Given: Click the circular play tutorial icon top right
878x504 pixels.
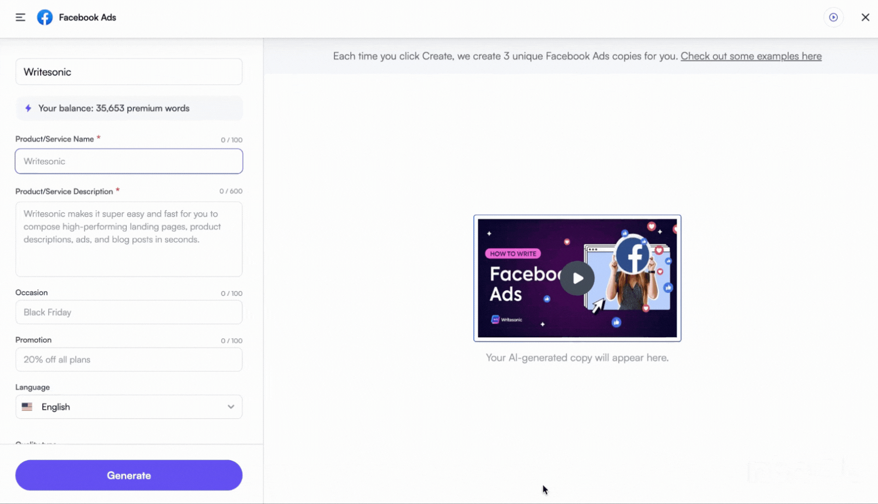Looking at the screenshot, I should tap(834, 17).
